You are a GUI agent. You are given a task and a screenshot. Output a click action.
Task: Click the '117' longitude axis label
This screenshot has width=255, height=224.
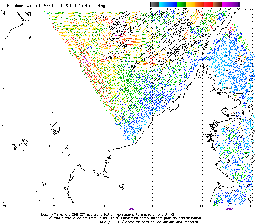click(202, 206)
